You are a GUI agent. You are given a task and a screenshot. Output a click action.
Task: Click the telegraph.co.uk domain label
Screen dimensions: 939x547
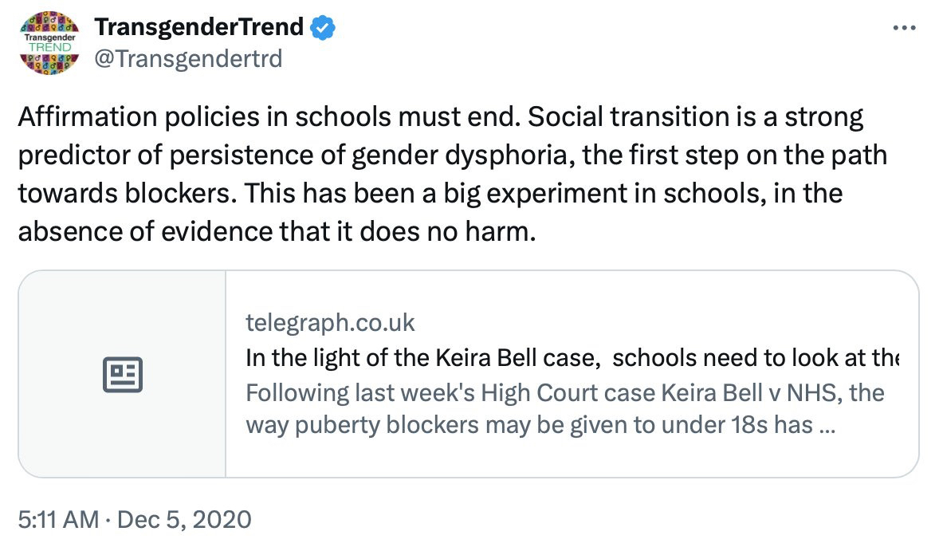click(x=331, y=323)
